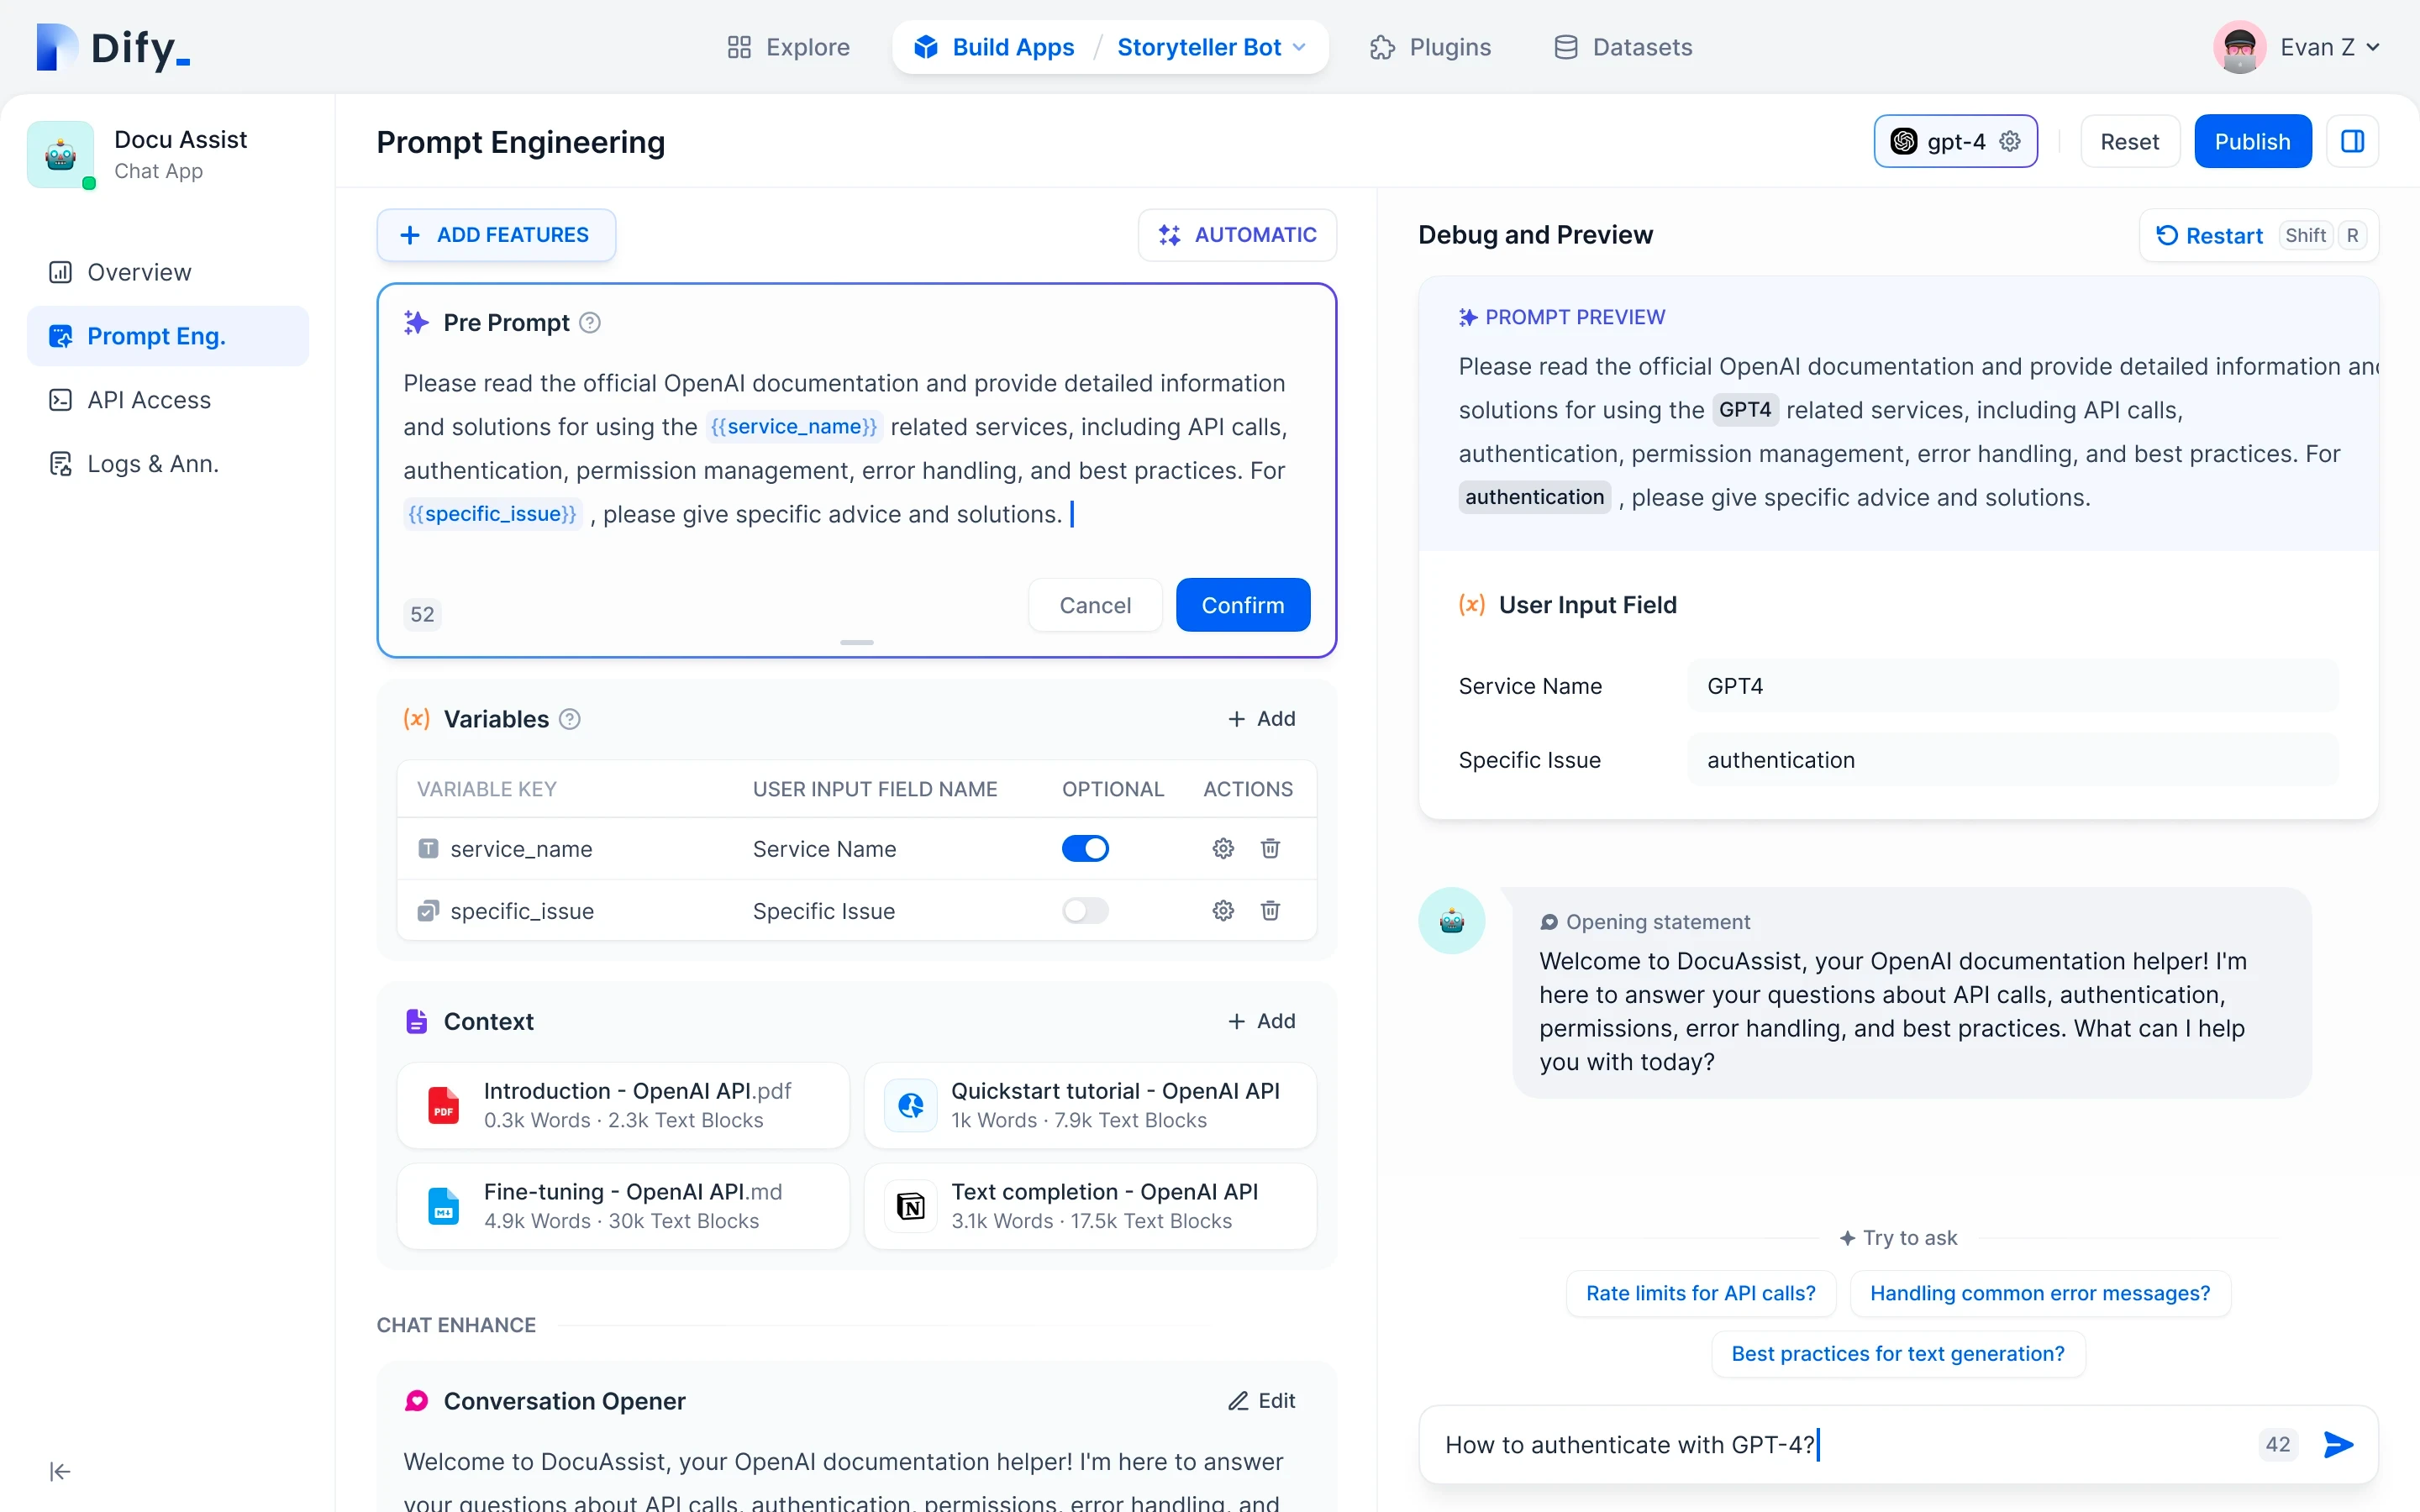Open gpt-4 model settings gear
The height and width of the screenshot is (1512, 2420).
click(2010, 141)
